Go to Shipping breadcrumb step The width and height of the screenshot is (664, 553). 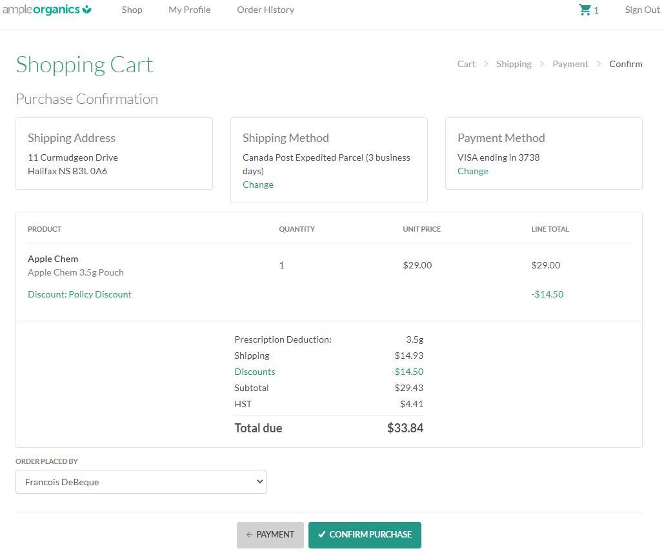tap(514, 64)
